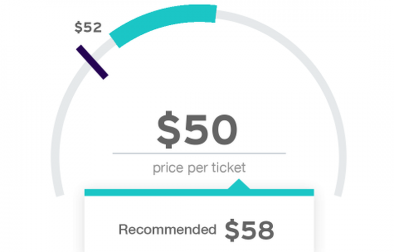The height and width of the screenshot is (252, 394).
Task: Click the teal tooltip pointer triangle
Action: (x=239, y=184)
